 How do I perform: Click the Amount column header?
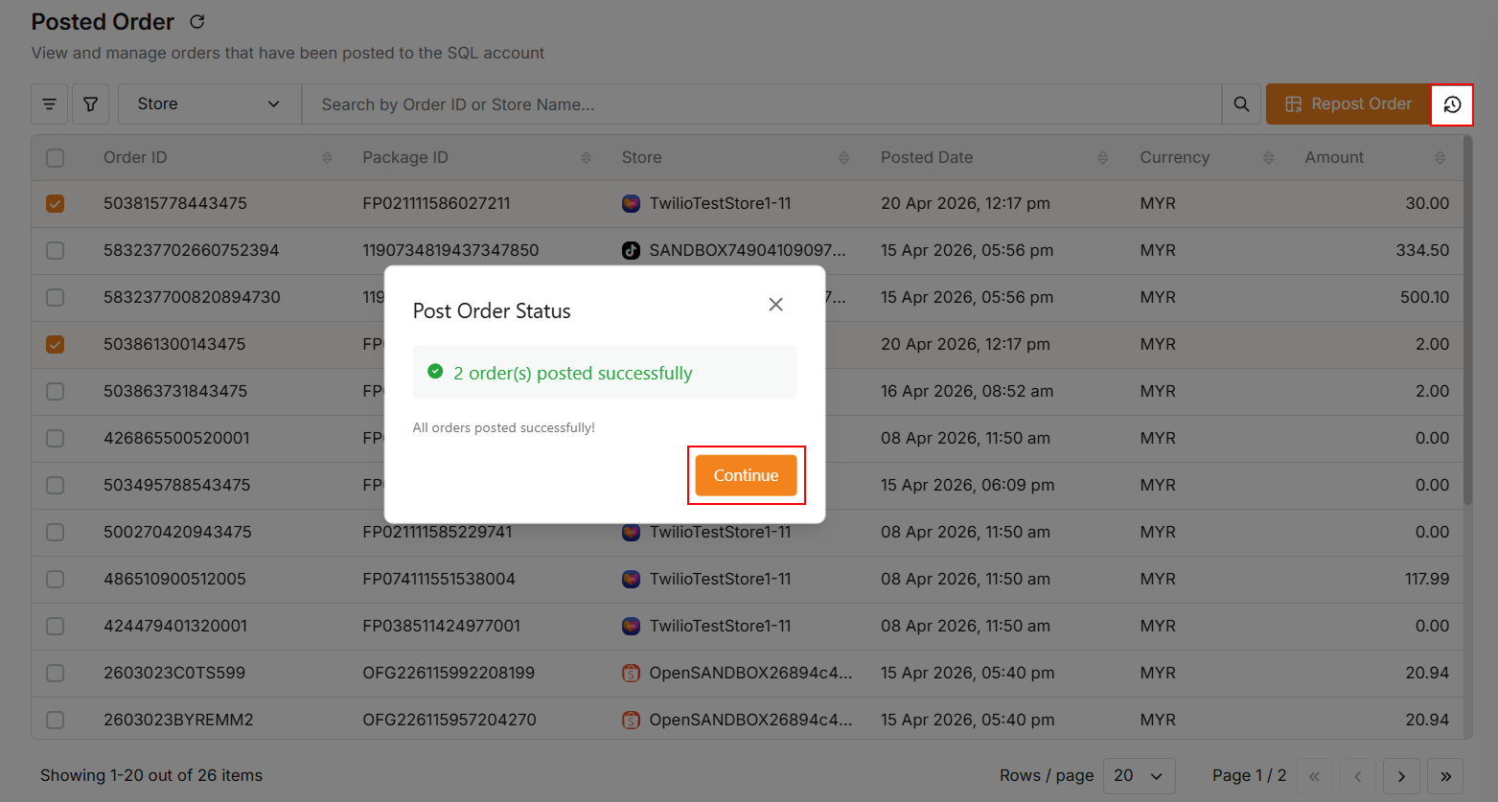coord(1334,157)
